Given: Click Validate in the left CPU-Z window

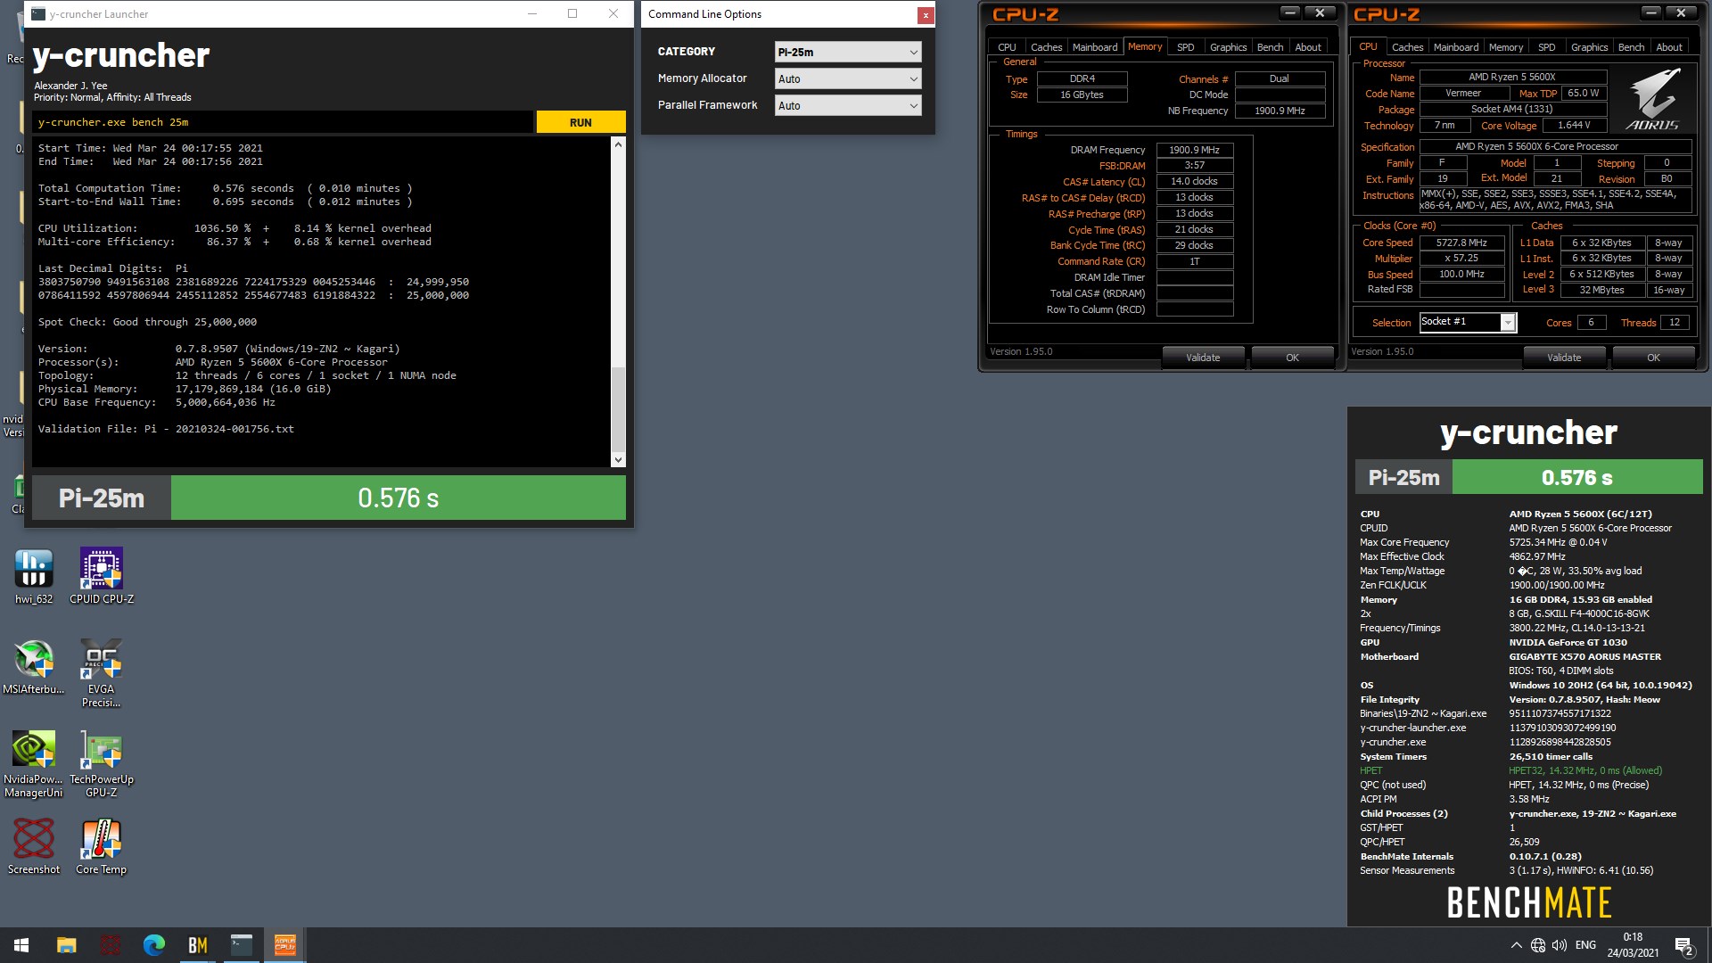Looking at the screenshot, I should click(x=1203, y=358).
